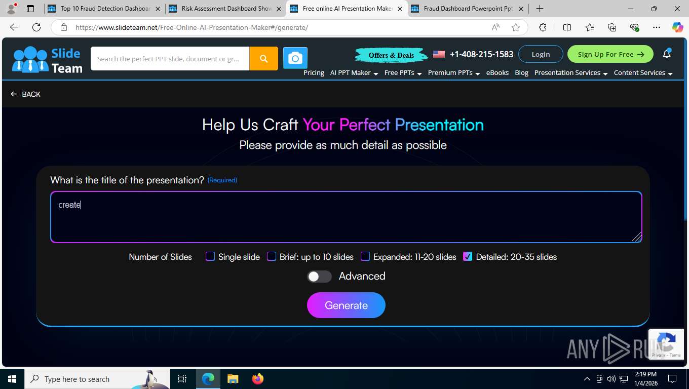Open Microsoft Edge on taskbar
This screenshot has width=689, height=389.
[208, 379]
